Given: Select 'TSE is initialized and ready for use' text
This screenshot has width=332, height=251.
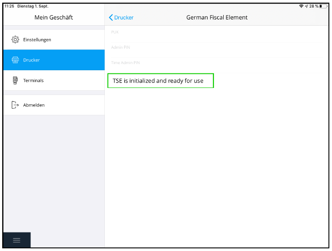Looking at the screenshot, I should pyautogui.click(x=158, y=81).
